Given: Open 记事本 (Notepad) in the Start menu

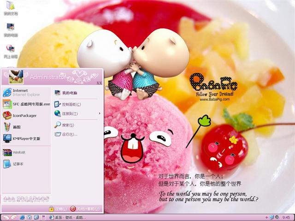Looking at the screenshot, I should pos(26,164).
